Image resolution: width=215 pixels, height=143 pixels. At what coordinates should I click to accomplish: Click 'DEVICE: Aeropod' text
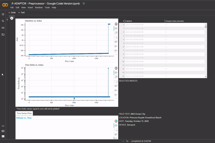pos(127,125)
